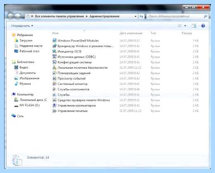Open the address bar history dropdown
Viewport: 215px width, 173px height.
click(x=136, y=16)
